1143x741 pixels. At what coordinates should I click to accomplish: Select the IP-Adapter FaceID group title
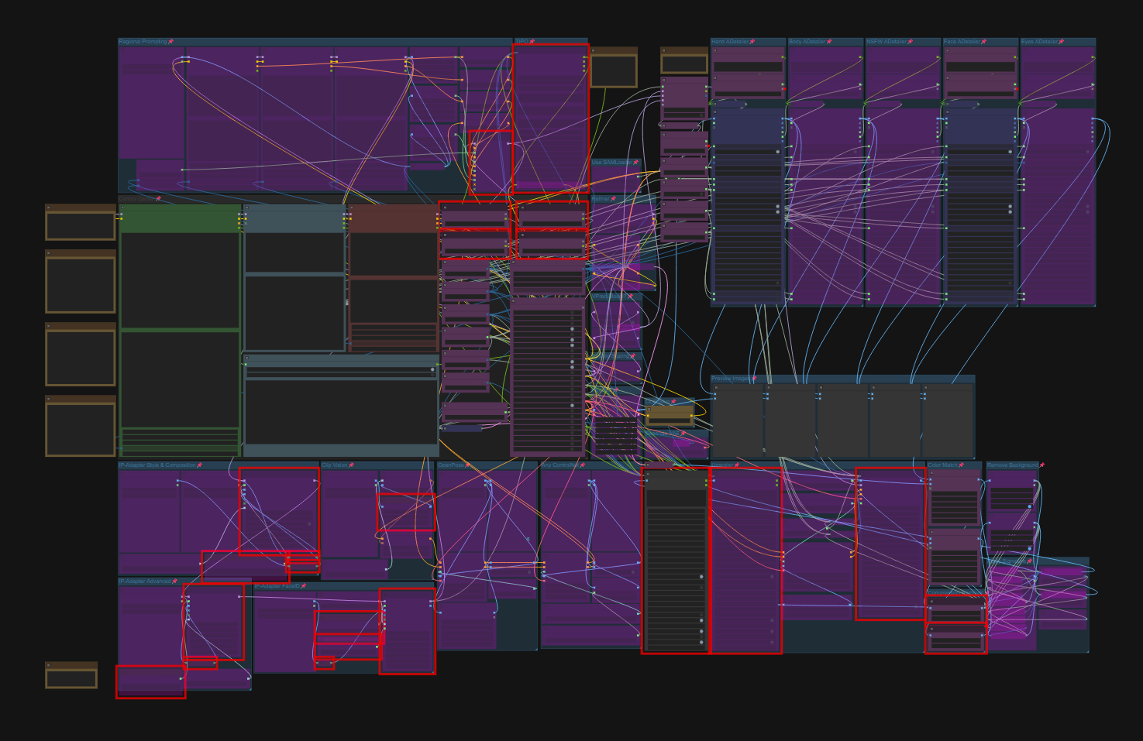[277, 586]
